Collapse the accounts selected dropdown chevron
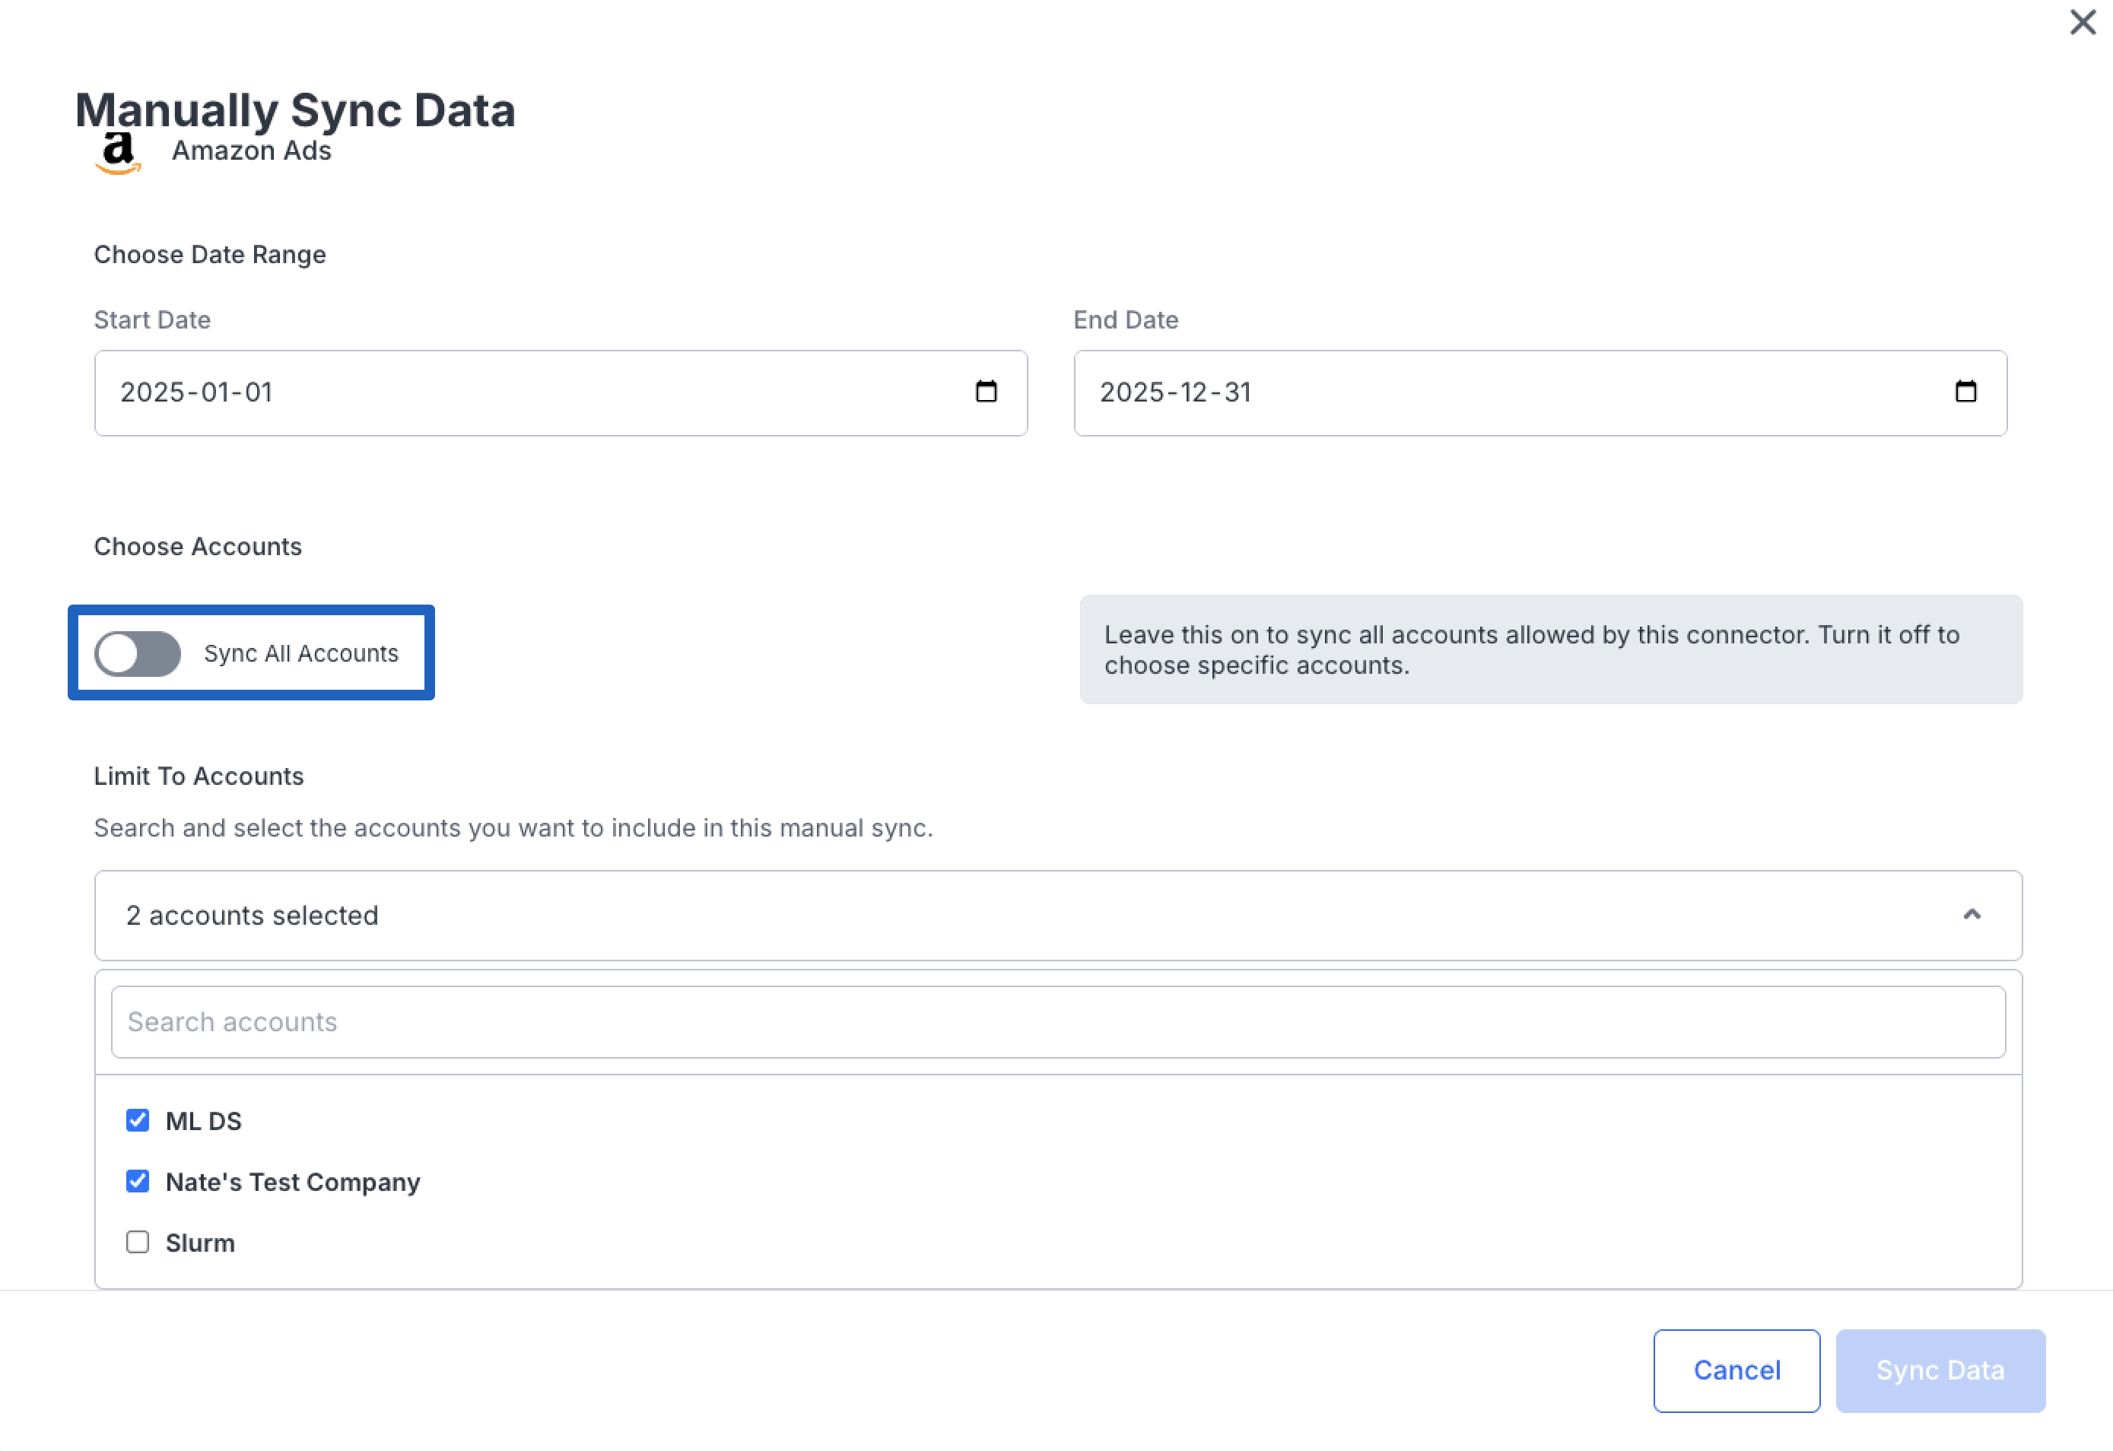 [x=1972, y=915]
